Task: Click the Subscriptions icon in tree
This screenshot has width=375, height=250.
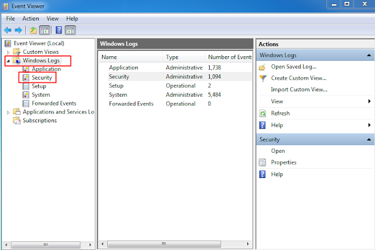Action: (x=17, y=121)
